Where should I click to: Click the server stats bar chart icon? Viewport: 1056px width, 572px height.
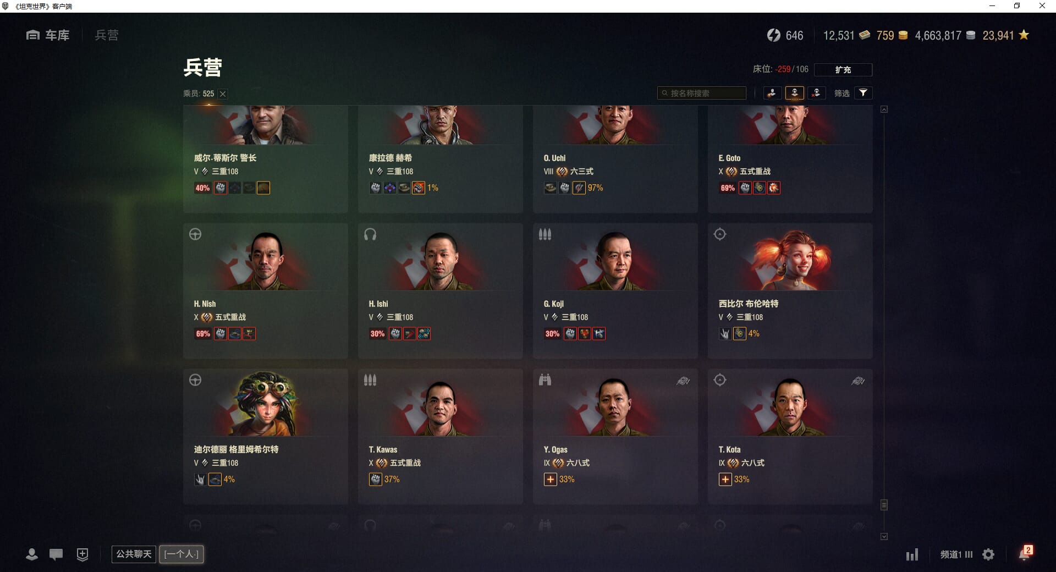pos(912,554)
